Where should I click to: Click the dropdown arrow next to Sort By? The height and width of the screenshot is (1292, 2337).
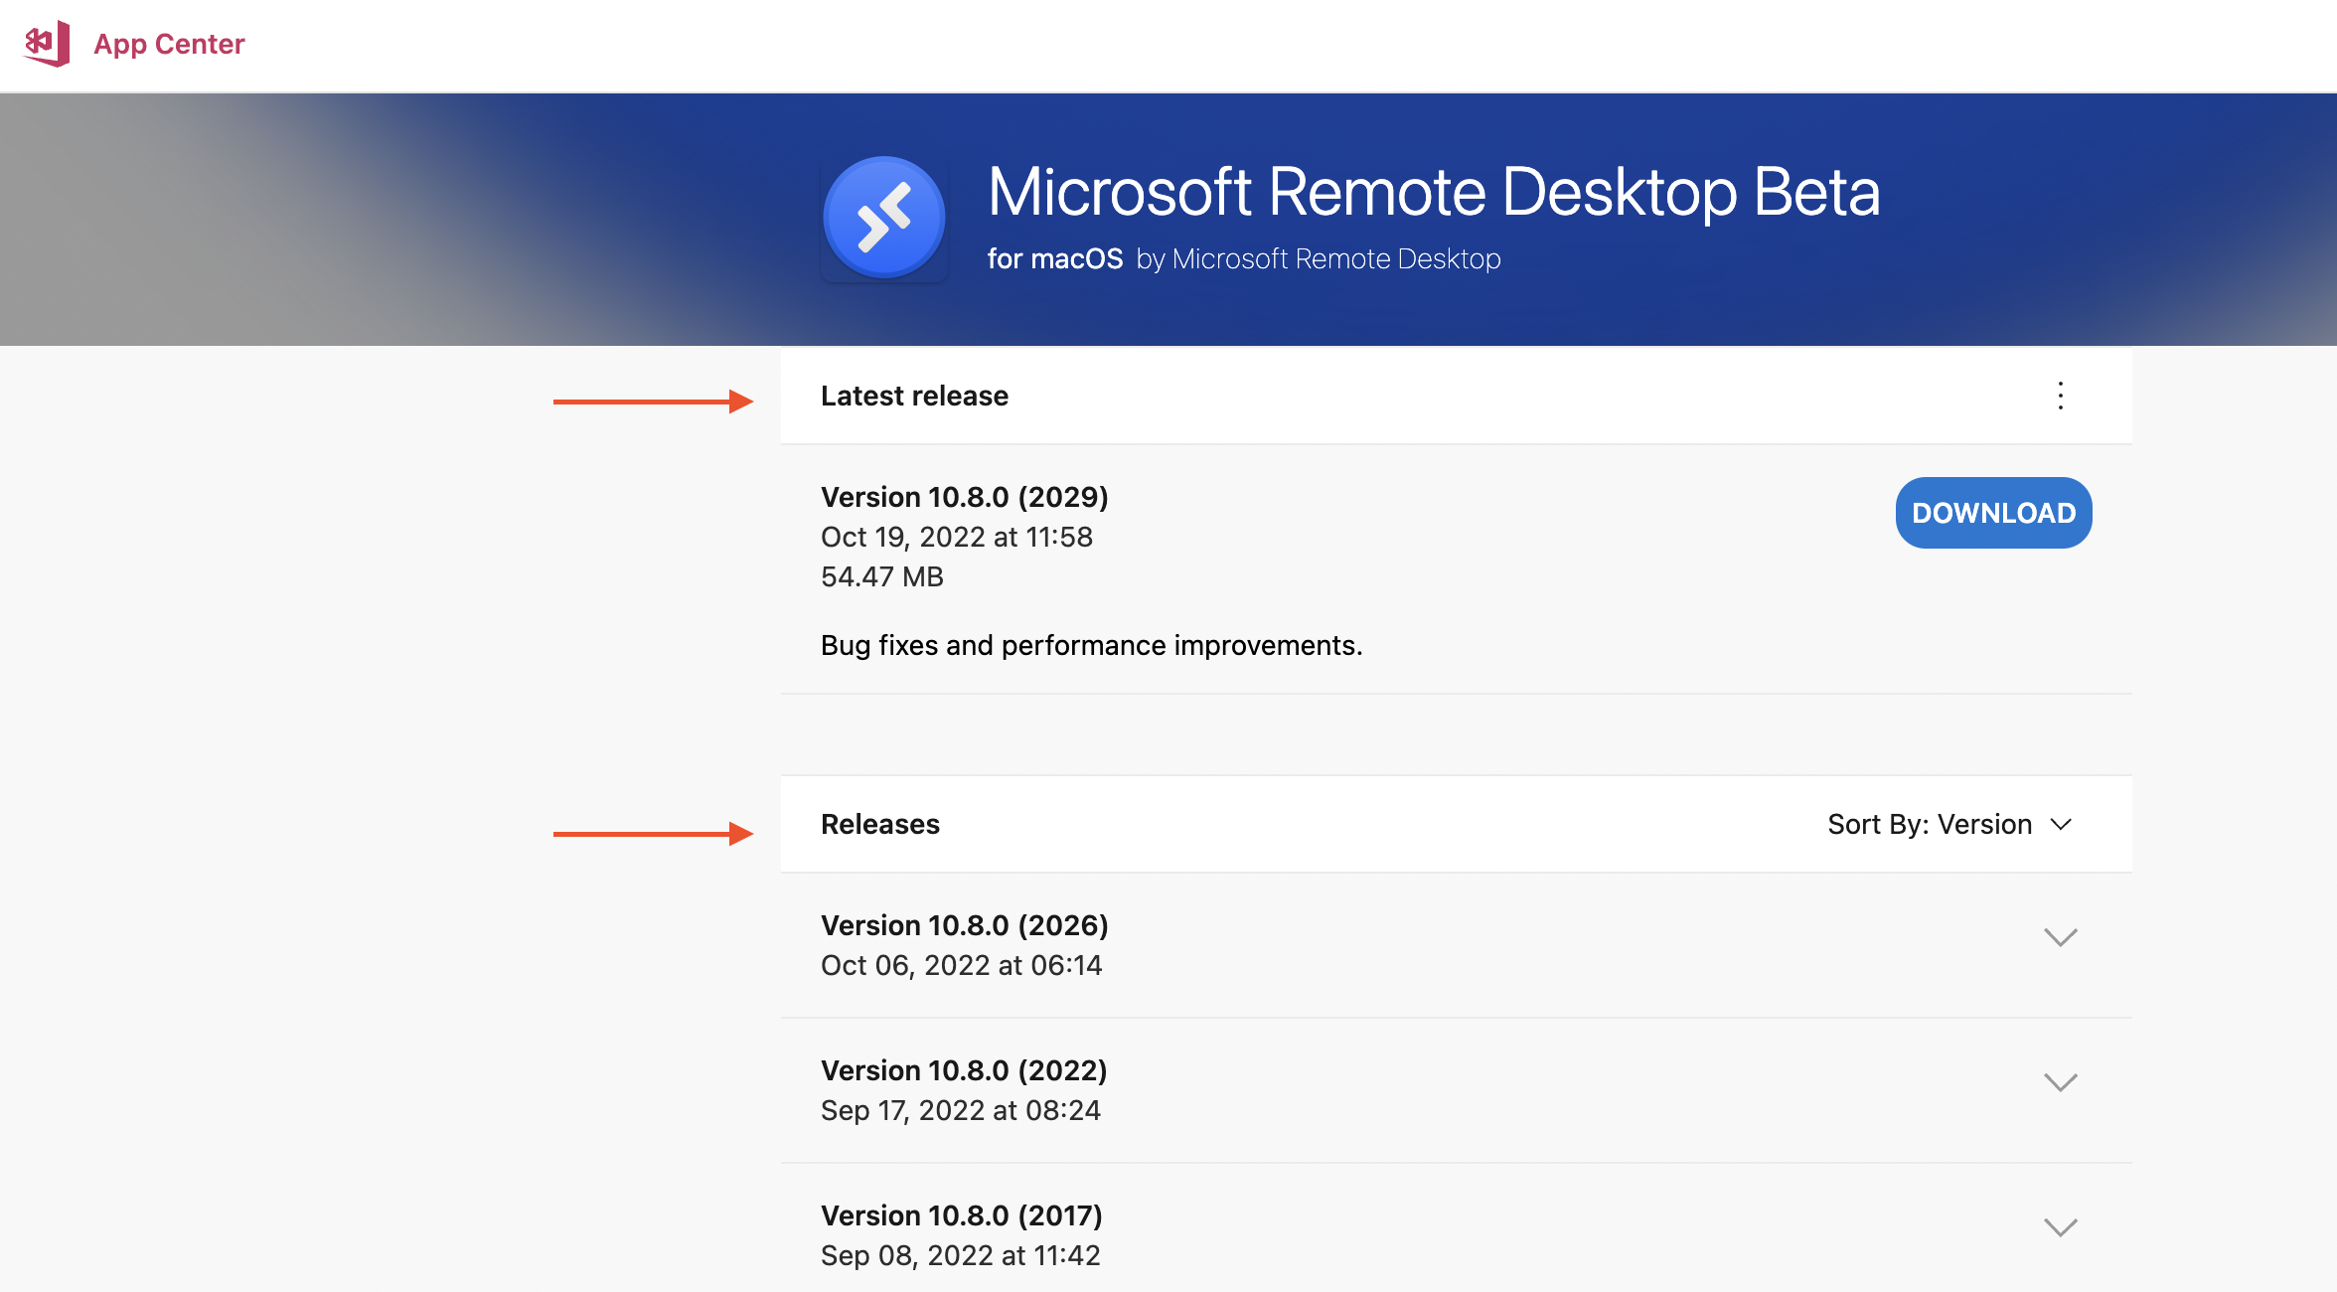[x=2062, y=825]
